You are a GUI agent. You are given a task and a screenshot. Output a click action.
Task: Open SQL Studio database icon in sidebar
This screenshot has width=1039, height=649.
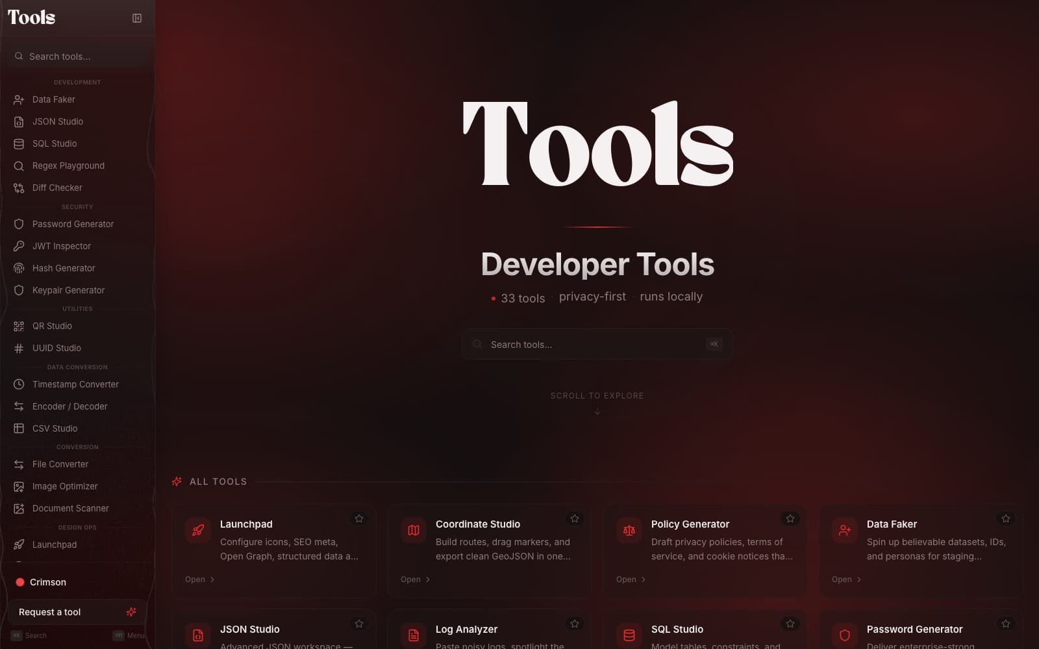click(x=19, y=143)
